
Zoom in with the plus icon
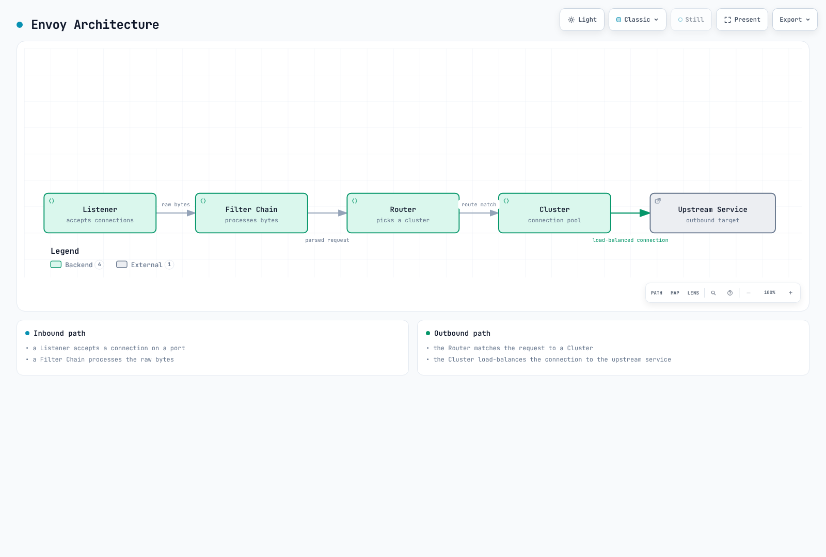(790, 293)
